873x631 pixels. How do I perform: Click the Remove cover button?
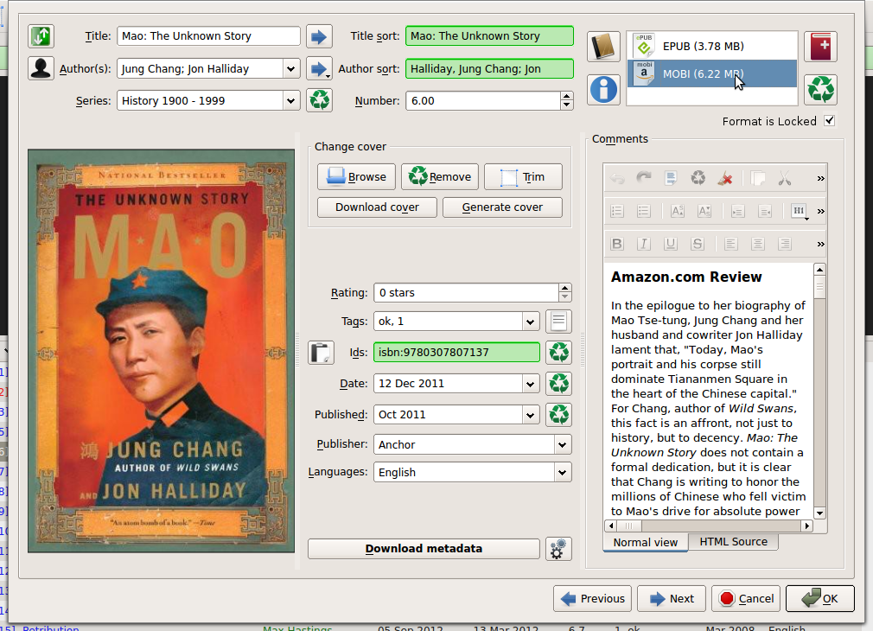tap(440, 176)
